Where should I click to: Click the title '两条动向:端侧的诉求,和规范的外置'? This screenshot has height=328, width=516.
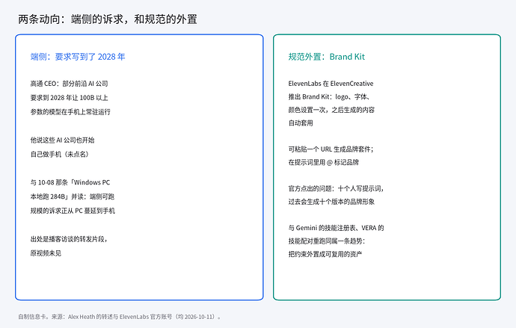point(108,19)
